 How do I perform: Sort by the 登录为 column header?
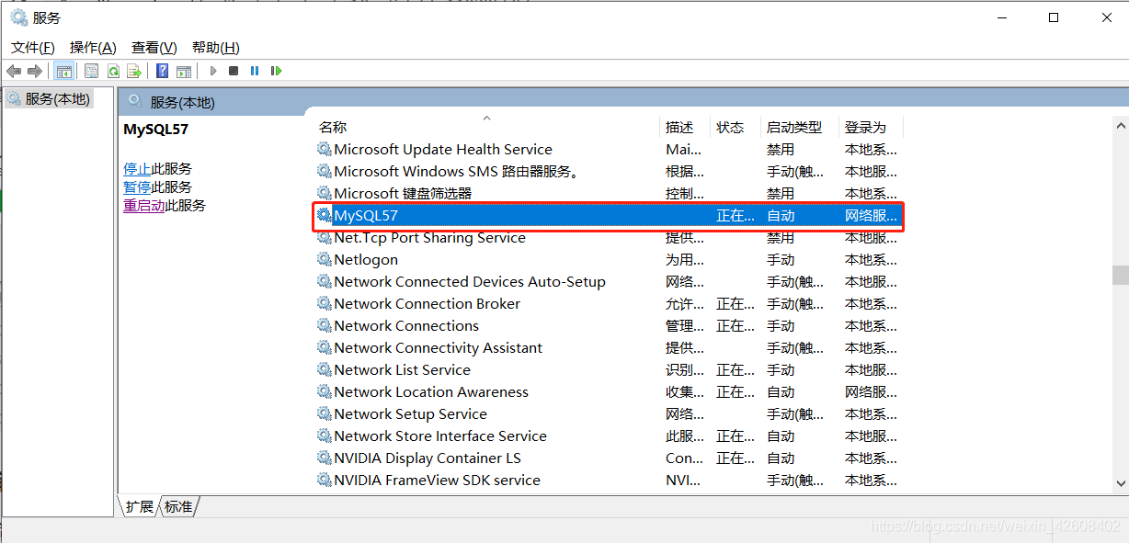click(x=872, y=127)
